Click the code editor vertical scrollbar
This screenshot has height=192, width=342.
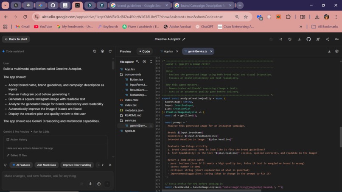click(341, 137)
